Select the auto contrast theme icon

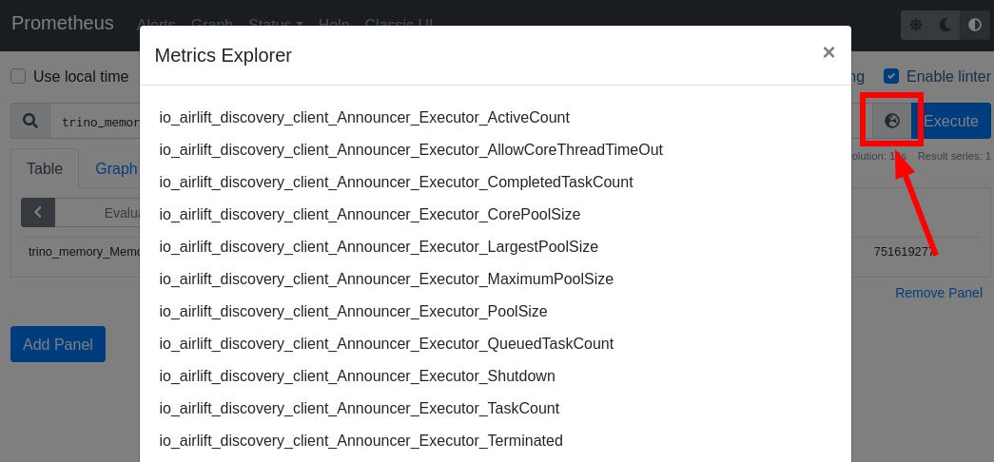(x=975, y=26)
